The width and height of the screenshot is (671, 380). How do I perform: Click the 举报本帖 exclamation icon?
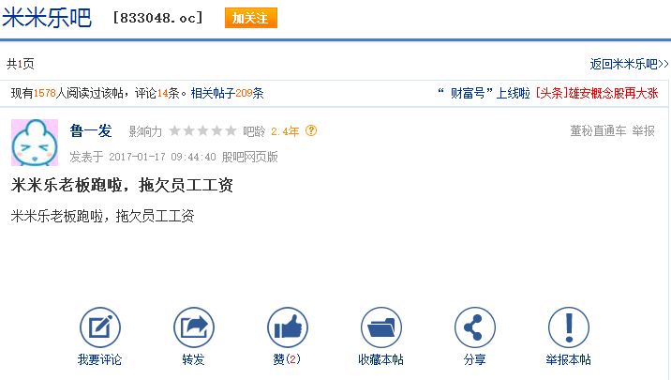(569, 327)
